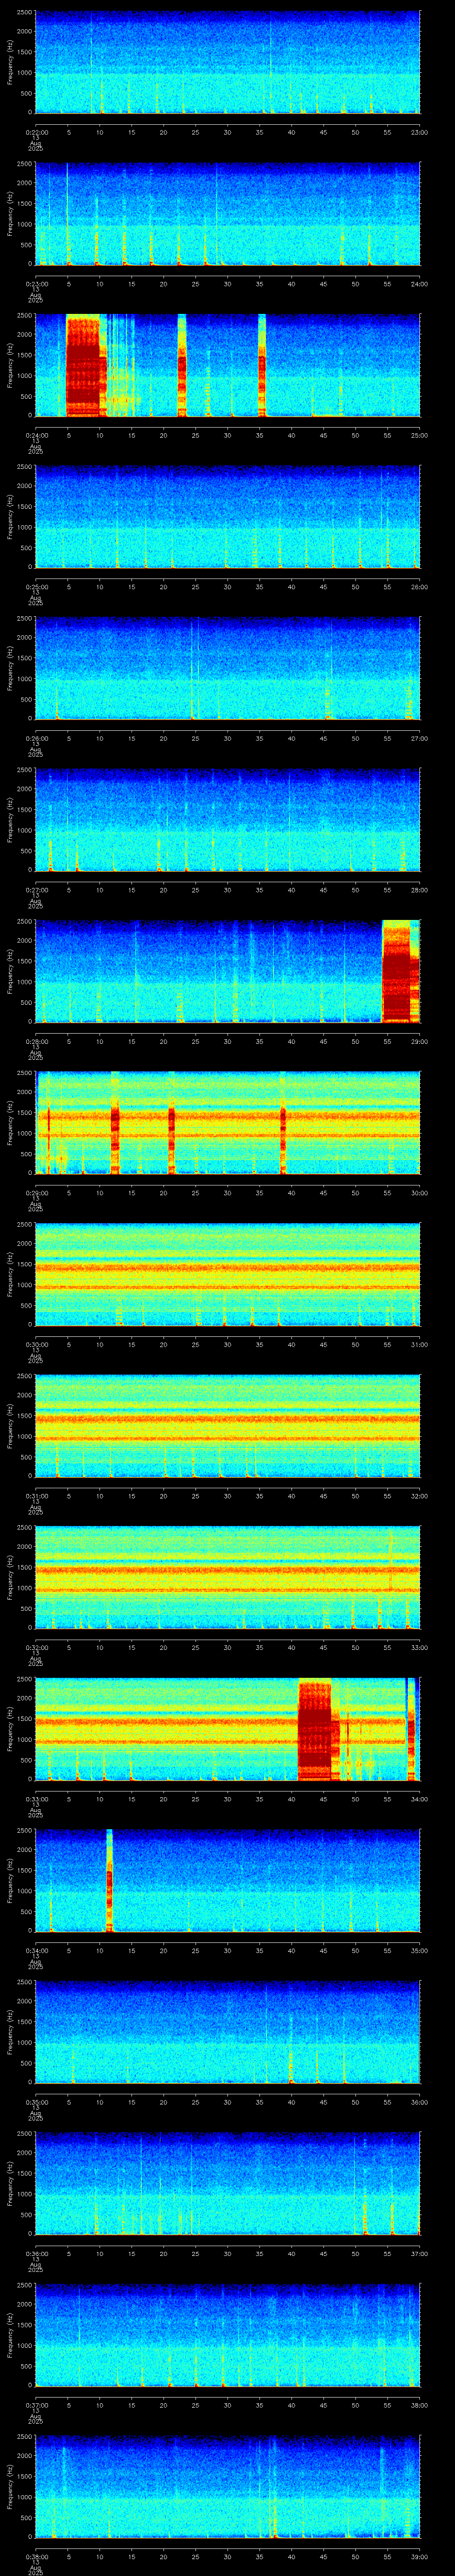
Task: Click the 45 second tick label under 0:32:00 panel
Action: (x=323, y=1647)
